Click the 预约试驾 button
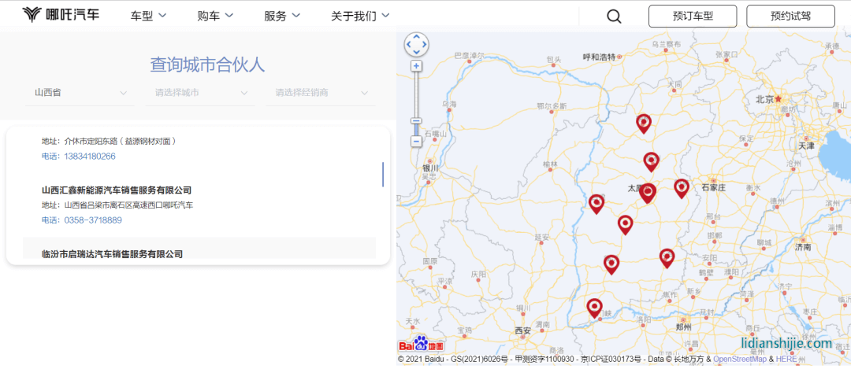 [x=790, y=17]
